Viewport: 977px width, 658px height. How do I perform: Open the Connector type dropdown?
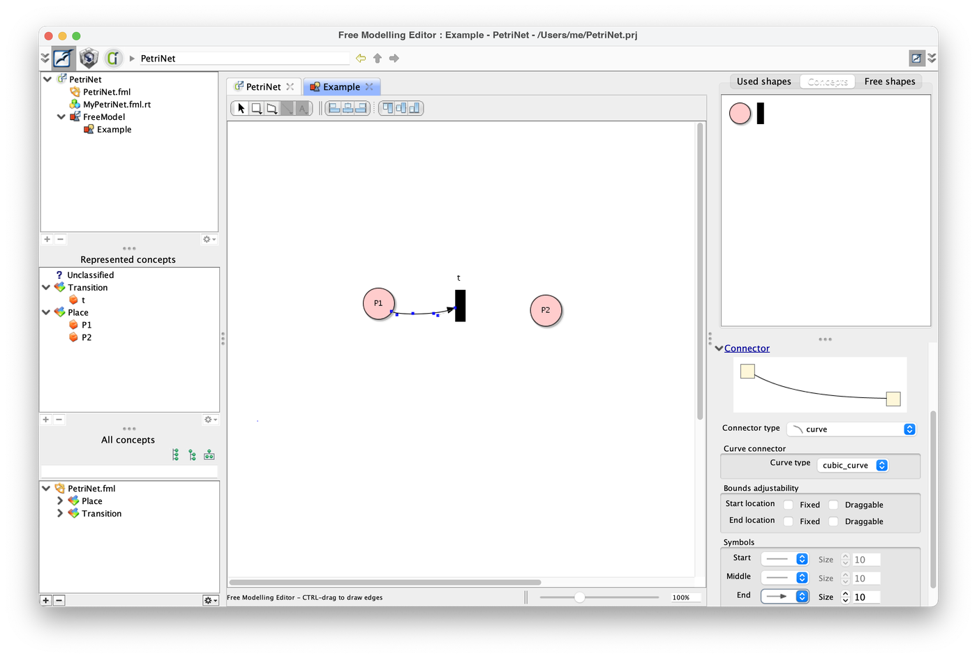(x=851, y=429)
